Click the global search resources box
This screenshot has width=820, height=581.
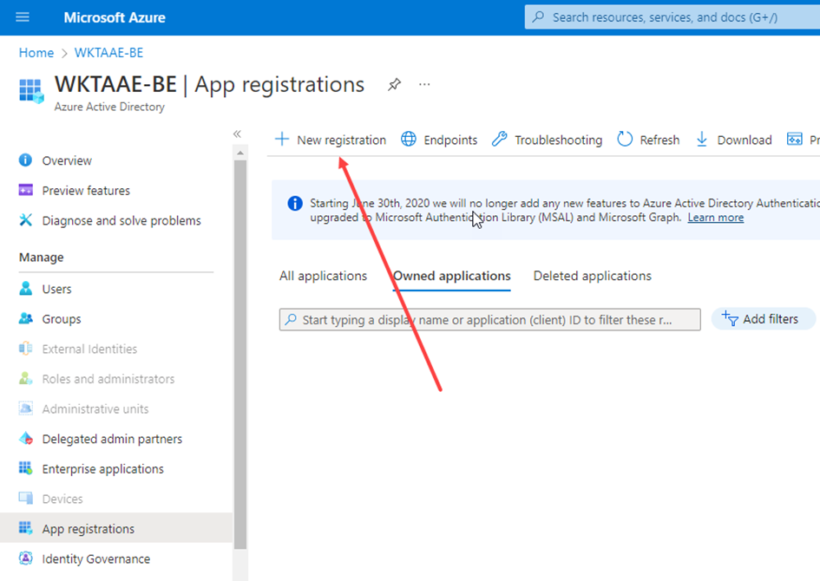point(672,17)
